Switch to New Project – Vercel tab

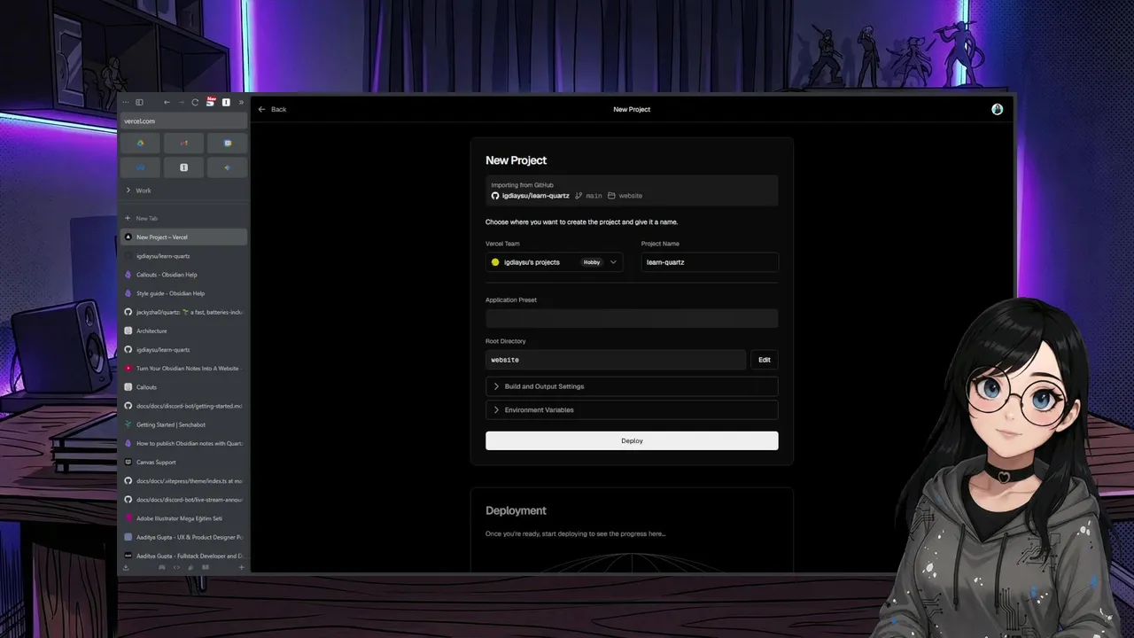(x=183, y=237)
